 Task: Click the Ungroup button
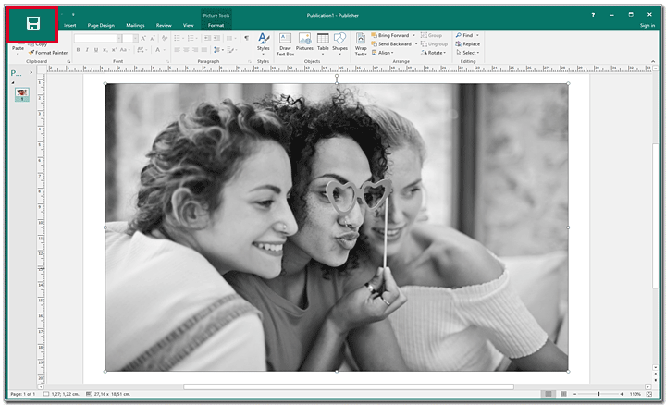click(434, 43)
